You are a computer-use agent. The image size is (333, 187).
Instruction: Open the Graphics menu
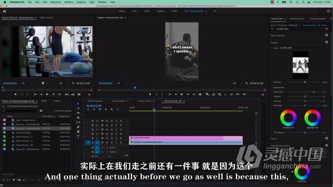81,2
